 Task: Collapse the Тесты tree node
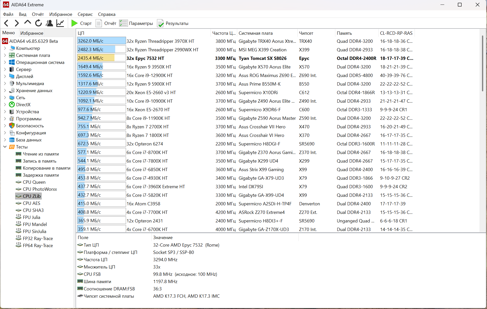click(x=5, y=147)
